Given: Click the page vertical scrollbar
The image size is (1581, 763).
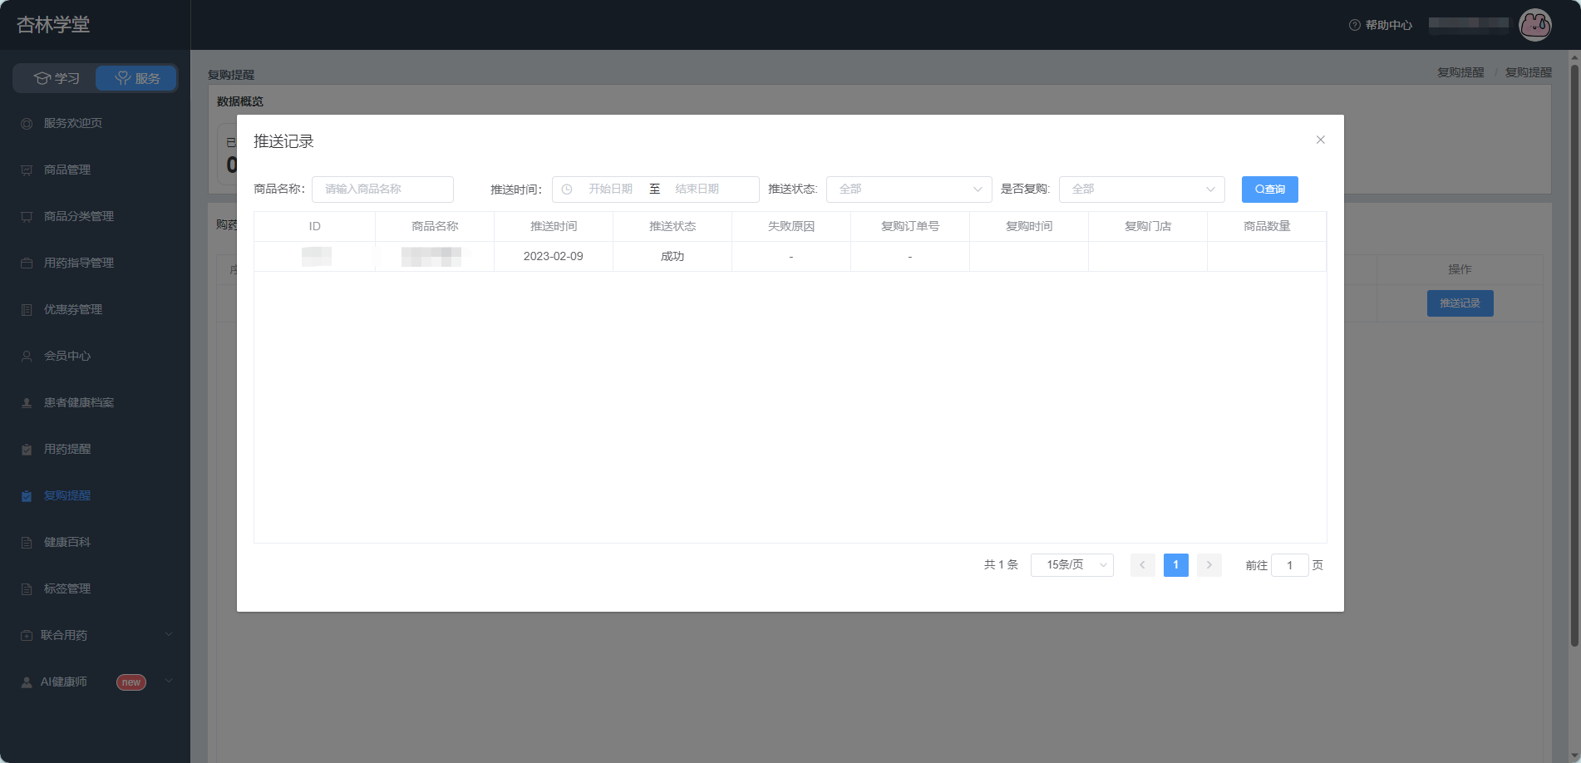Looking at the screenshot, I should (x=1574, y=354).
